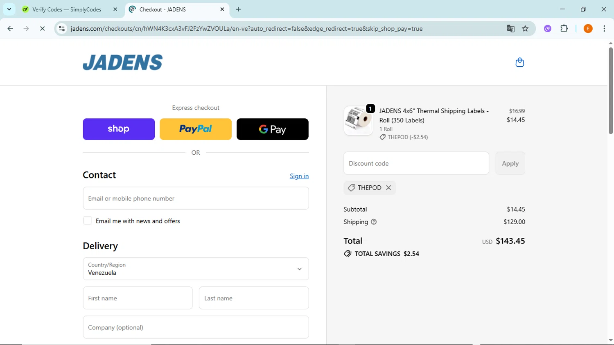Click the TOTAL SAVINGS $2.54 text
The width and height of the screenshot is (614, 345).
point(387,254)
